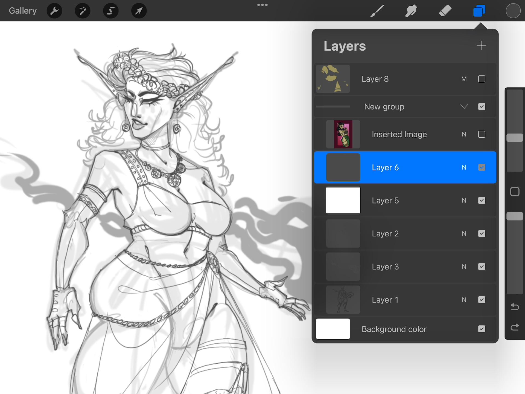Undo the last action with sidebar arrow
The image size is (525, 394).
pos(515,307)
